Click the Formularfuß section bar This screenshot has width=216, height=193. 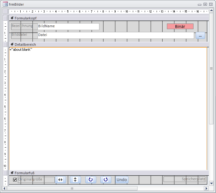pos(109,173)
